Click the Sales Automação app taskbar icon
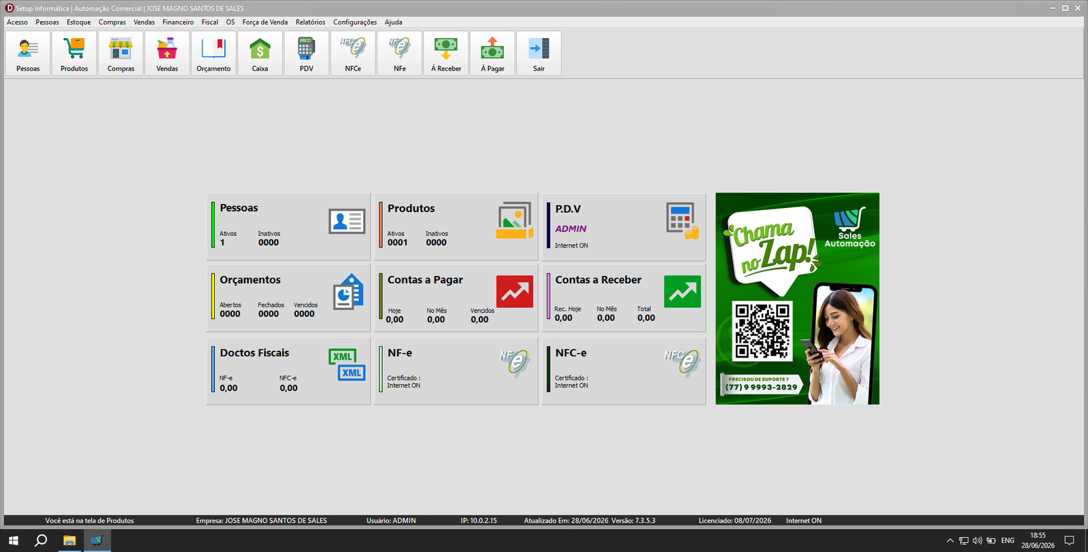1088x552 pixels. [x=97, y=540]
